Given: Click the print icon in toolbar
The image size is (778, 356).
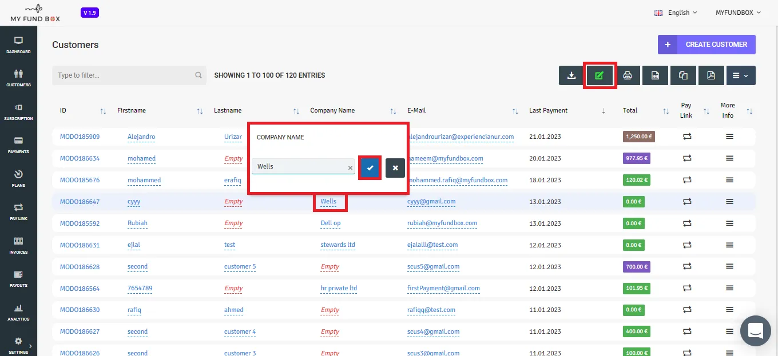Looking at the screenshot, I should coord(628,75).
